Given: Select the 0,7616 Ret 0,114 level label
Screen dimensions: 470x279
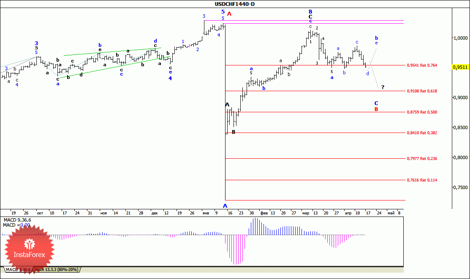Looking at the screenshot, I should tap(422, 180).
